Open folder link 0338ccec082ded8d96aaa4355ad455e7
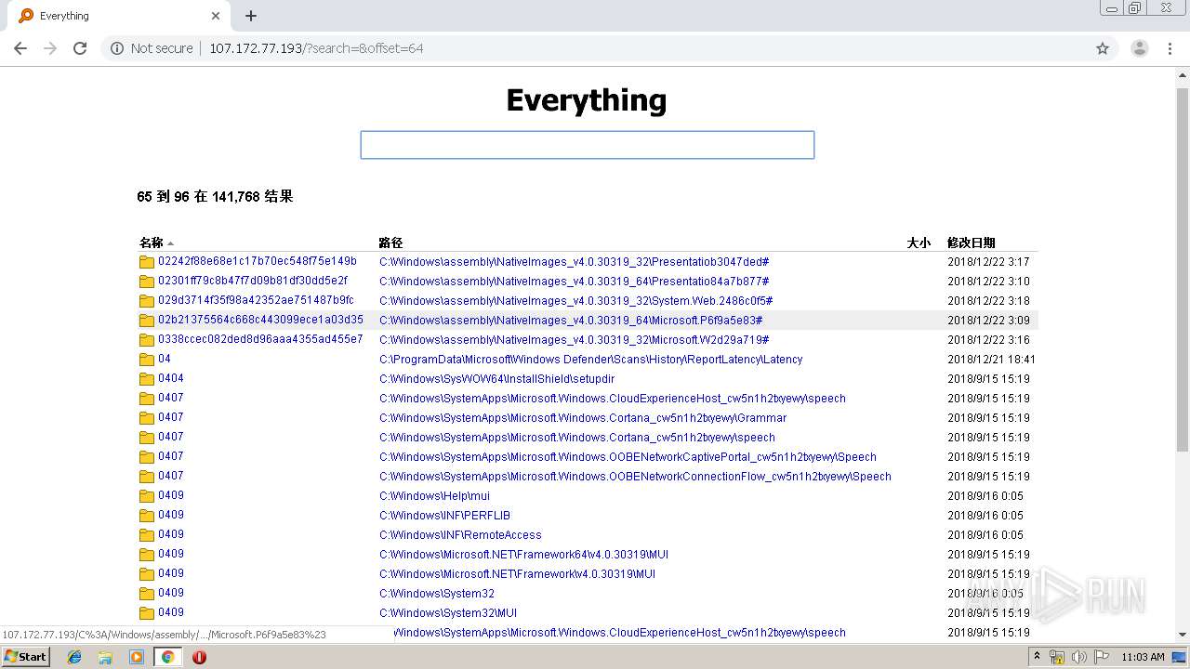The height and width of the screenshot is (669, 1190). click(260, 340)
